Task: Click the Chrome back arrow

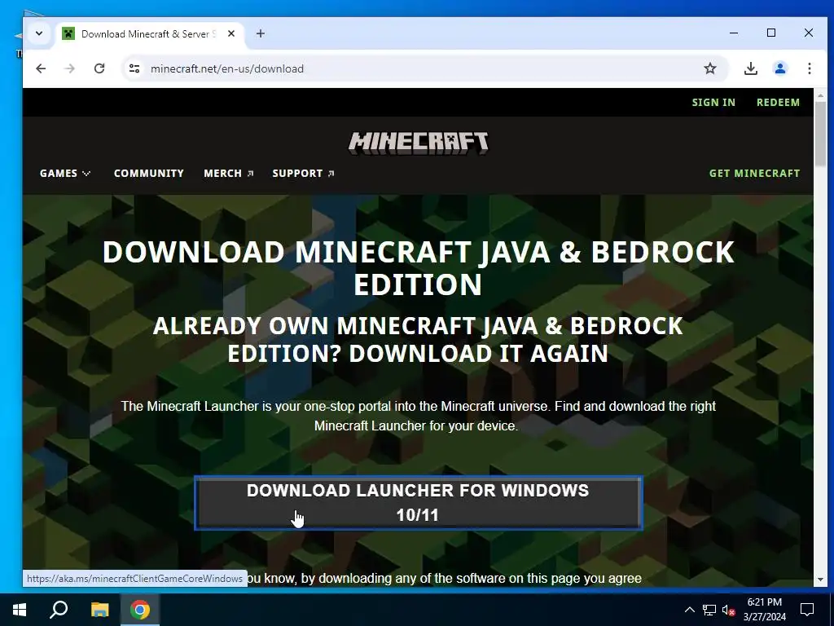Action: (x=41, y=68)
